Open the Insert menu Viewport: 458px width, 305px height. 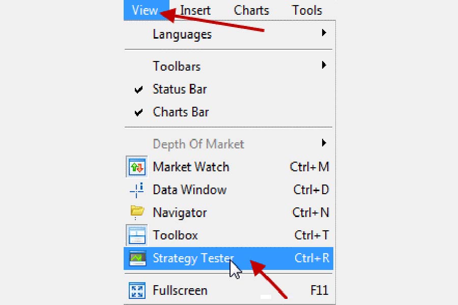click(195, 10)
